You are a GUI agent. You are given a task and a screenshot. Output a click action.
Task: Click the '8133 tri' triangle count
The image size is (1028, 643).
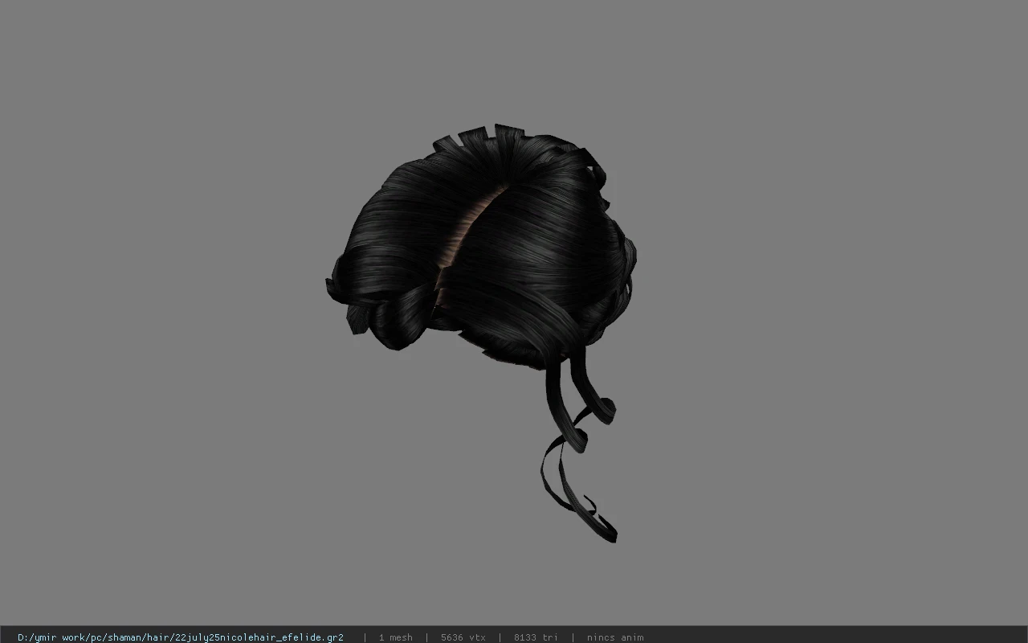tap(536, 637)
